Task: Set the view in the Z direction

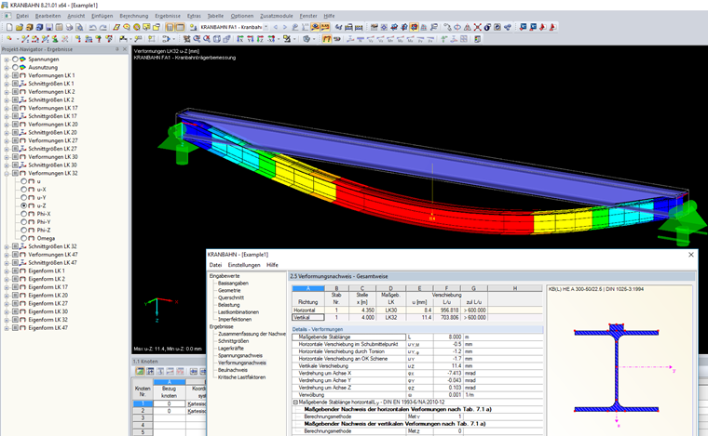Action: click(260, 39)
